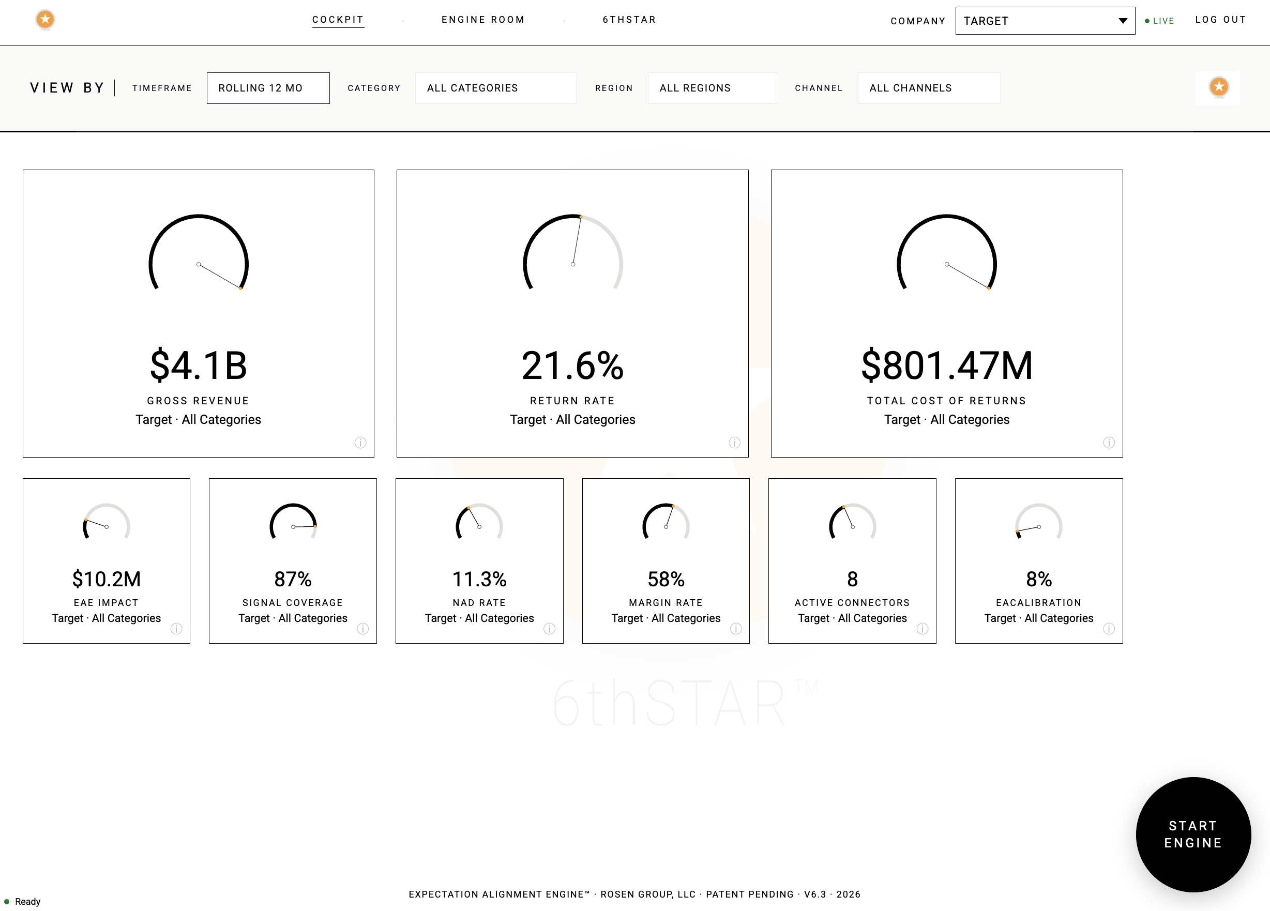Show info for Signal Coverage card
This screenshot has width=1270, height=911.
[363, 628]
